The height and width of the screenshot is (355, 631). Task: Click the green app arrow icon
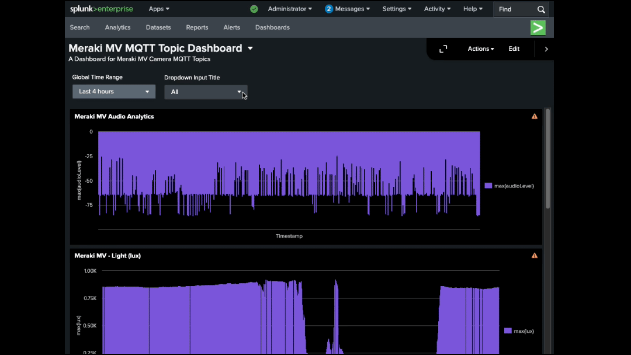[x=538, y=28]
